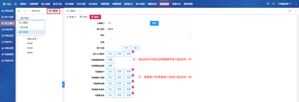Open the 商品设置 sidebar item
This screenshot has width=299, height=102.
tap(8, 11)
